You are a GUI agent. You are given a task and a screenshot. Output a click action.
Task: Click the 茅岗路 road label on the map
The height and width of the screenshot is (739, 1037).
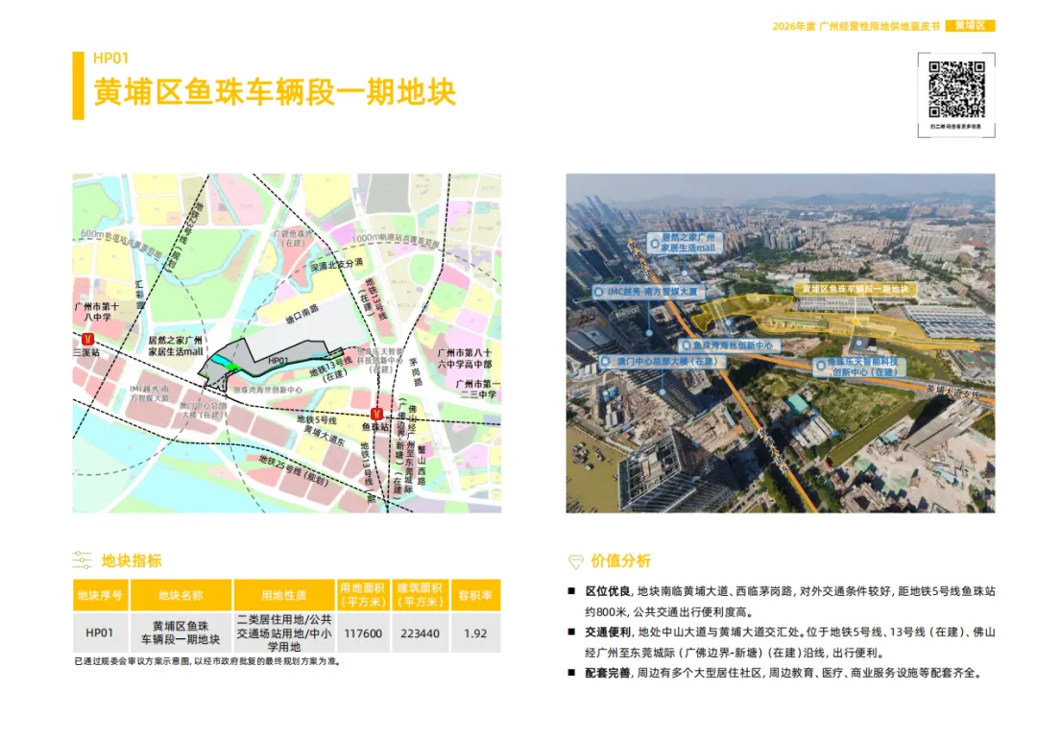[x=416, y=372]
